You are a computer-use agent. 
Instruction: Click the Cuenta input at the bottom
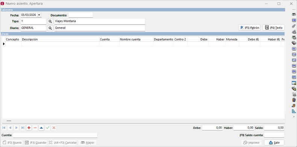[55, 135]
